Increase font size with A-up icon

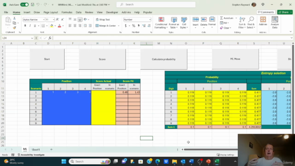[58, 19]
